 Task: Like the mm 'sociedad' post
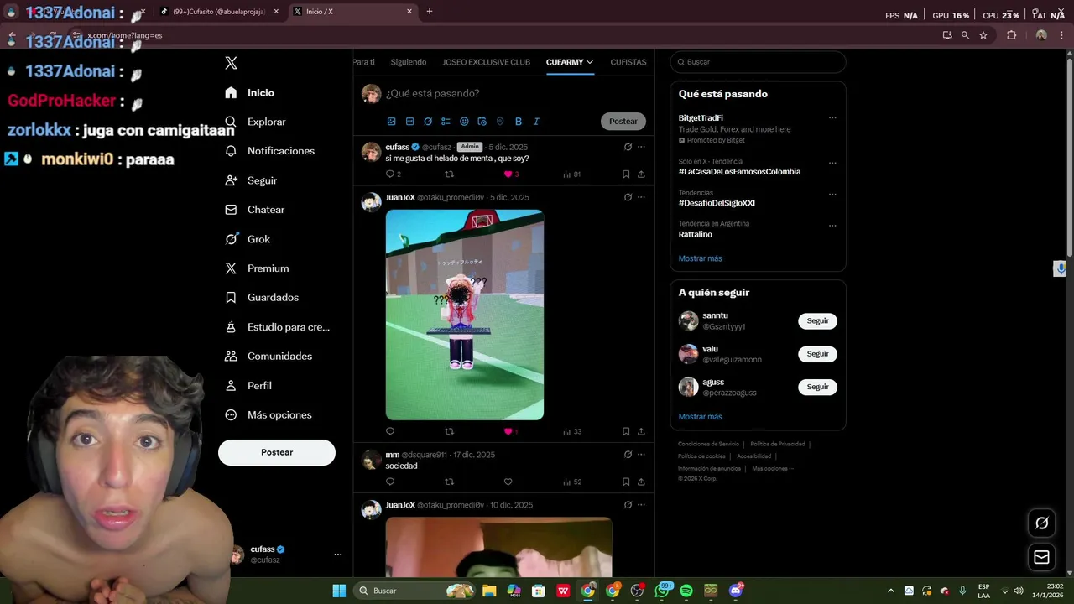tap(508, 482)
